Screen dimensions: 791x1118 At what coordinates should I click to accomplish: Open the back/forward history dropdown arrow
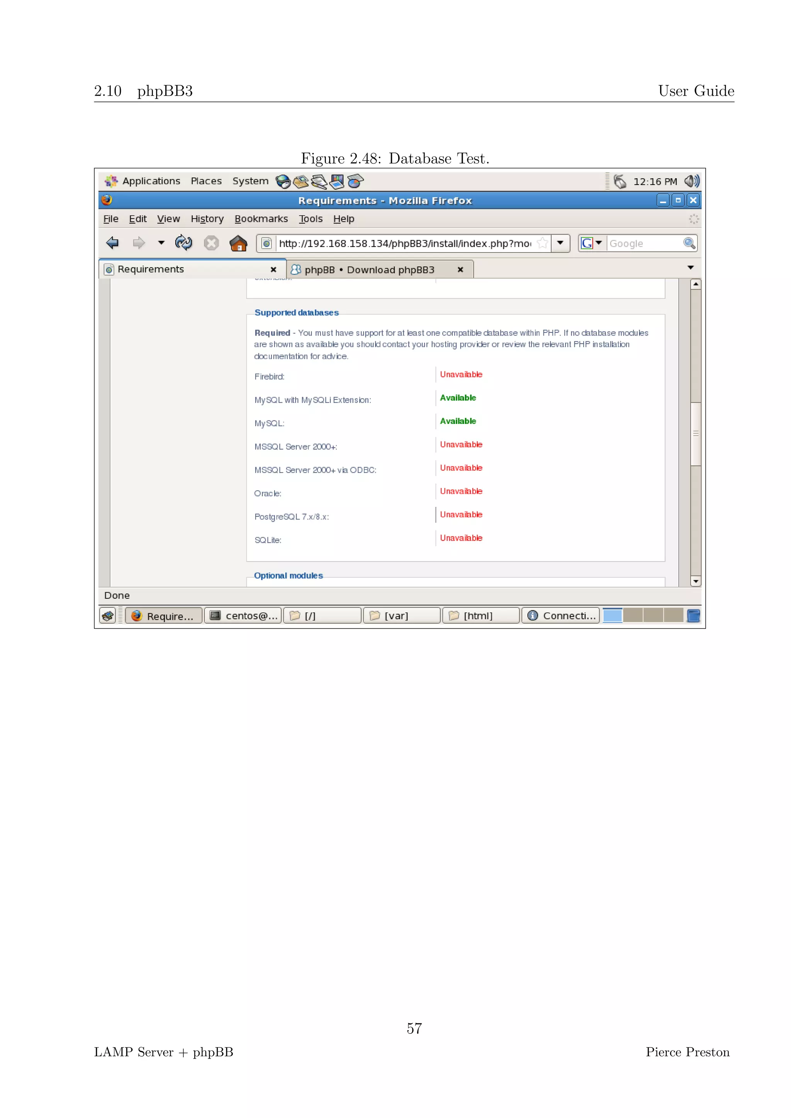coord(161,242)
